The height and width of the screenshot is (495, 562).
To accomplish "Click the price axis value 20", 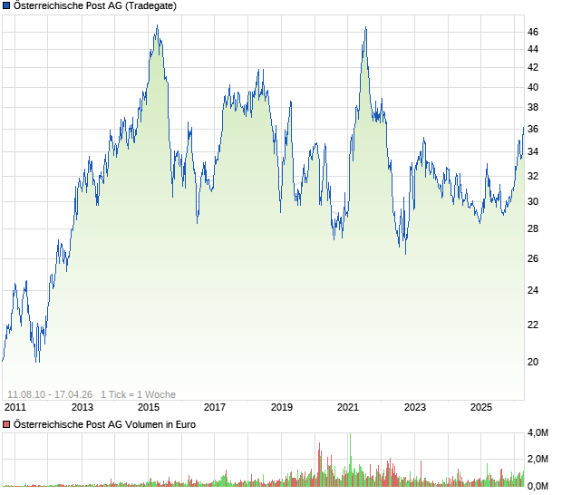I will (533, 362).
